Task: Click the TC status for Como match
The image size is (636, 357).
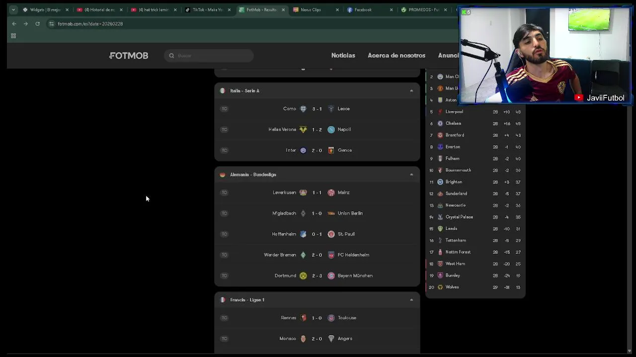Action: tap(224, 109)
